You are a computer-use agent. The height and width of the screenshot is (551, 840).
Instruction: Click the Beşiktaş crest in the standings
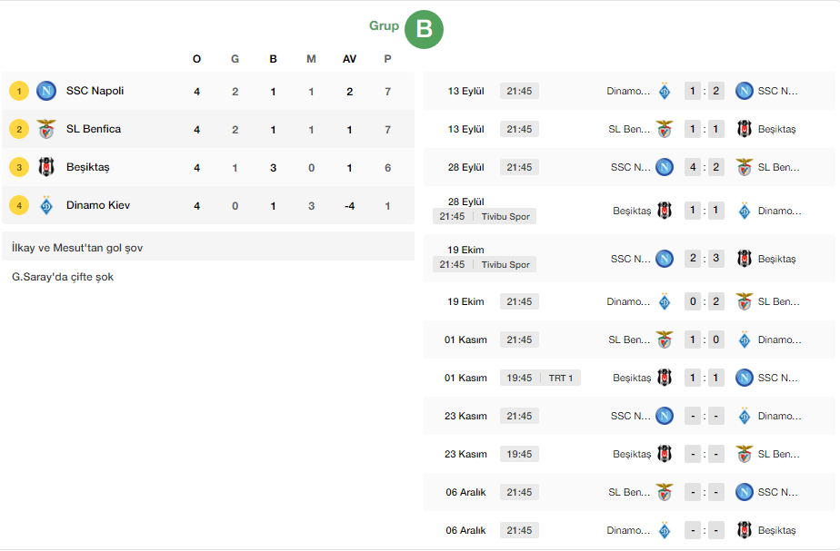click(x=46, y=167)
